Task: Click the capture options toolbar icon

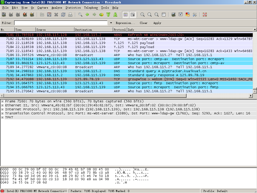Action: [x=11, y=15]
